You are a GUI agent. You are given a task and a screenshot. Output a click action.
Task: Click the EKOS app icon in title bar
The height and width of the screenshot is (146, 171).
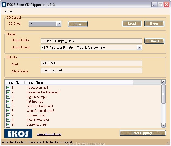(x=4, y=5)
